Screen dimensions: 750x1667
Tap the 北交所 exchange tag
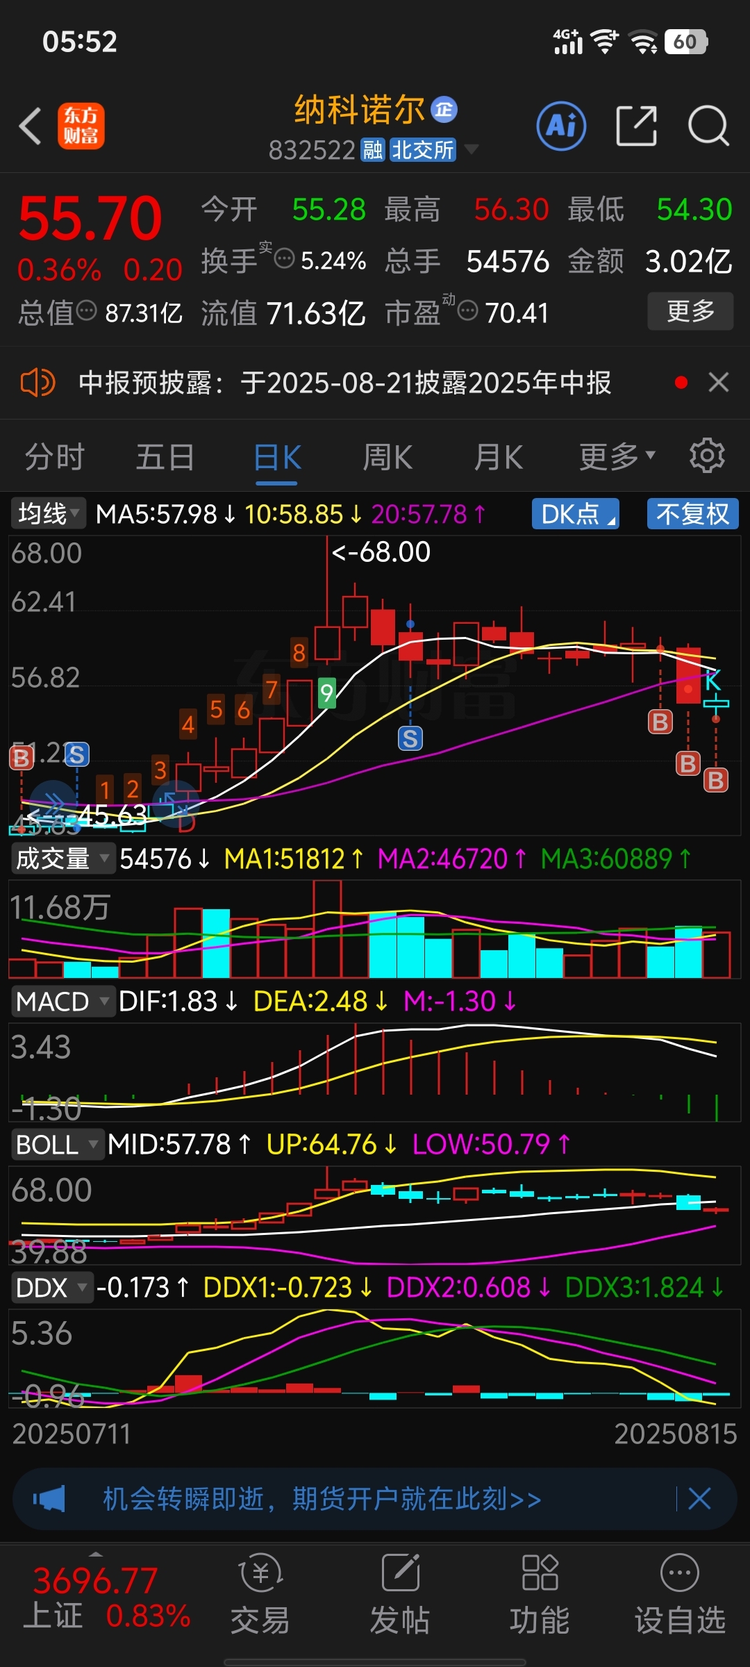coord(422,149)
